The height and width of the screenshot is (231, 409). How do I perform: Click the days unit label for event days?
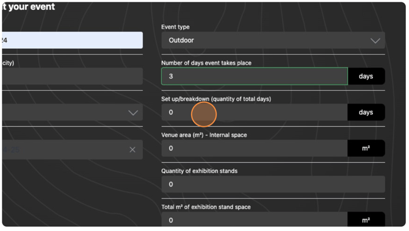[366, 76]
